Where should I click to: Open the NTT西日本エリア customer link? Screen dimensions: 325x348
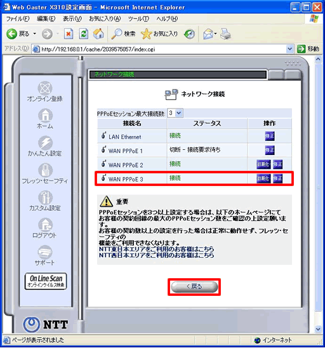(156, 255)
